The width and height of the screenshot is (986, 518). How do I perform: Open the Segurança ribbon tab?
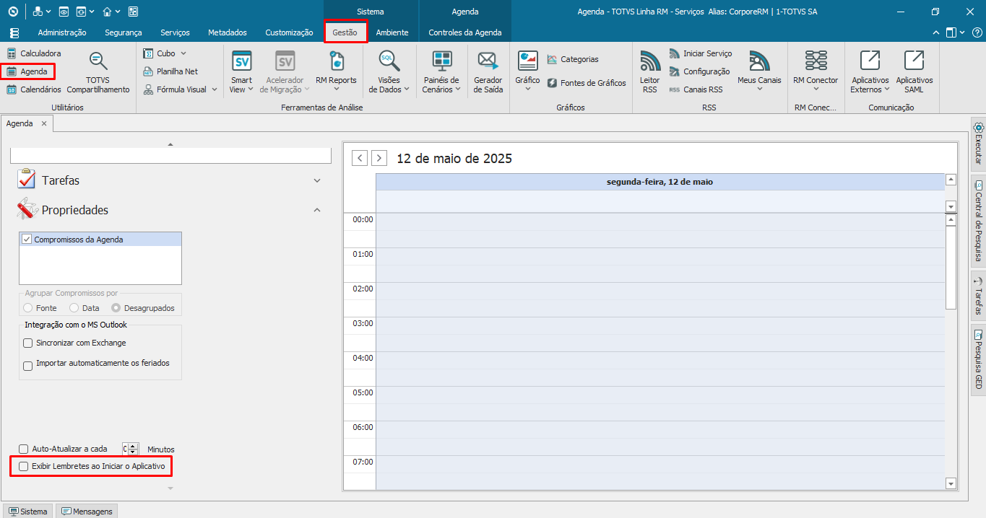tap(124, 32)
